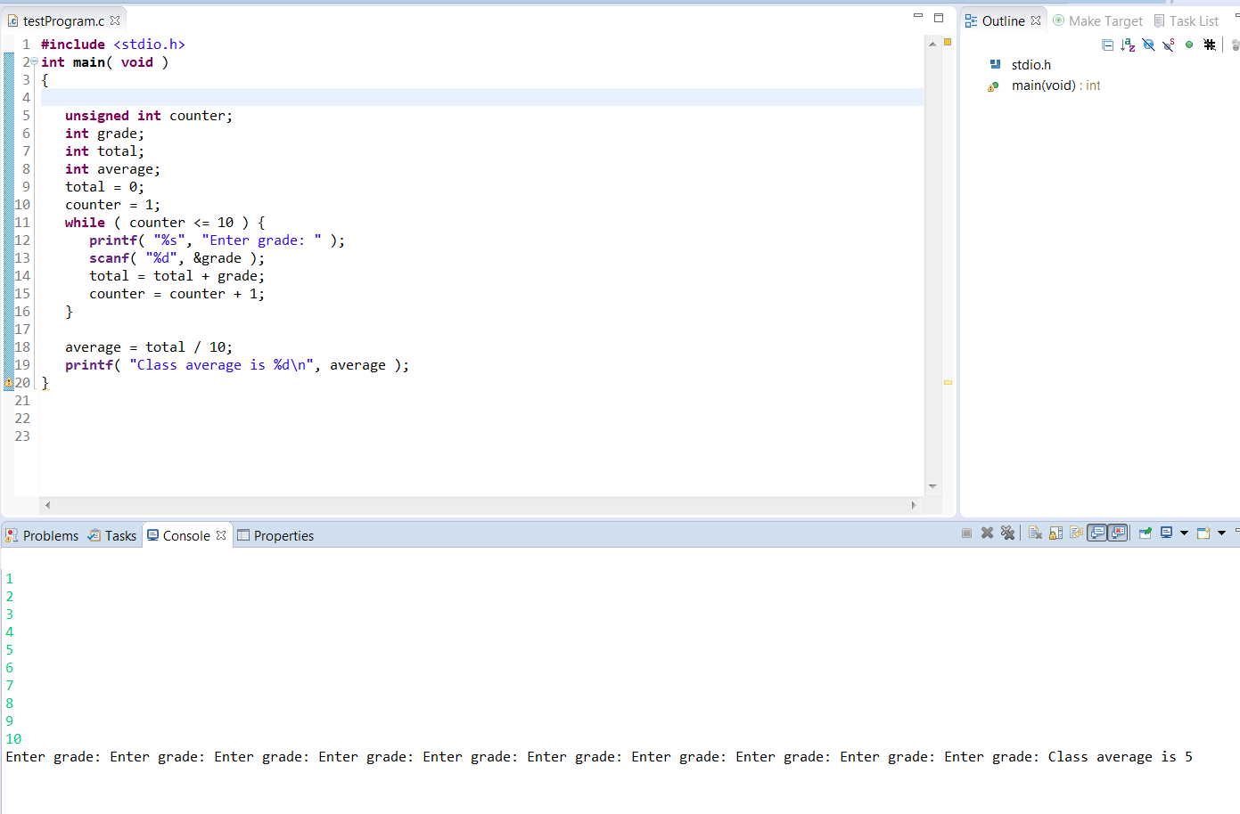The image size is (1240, 814).
Task: Click the warning marker on line 20
Action: click(x=9, y=383)
